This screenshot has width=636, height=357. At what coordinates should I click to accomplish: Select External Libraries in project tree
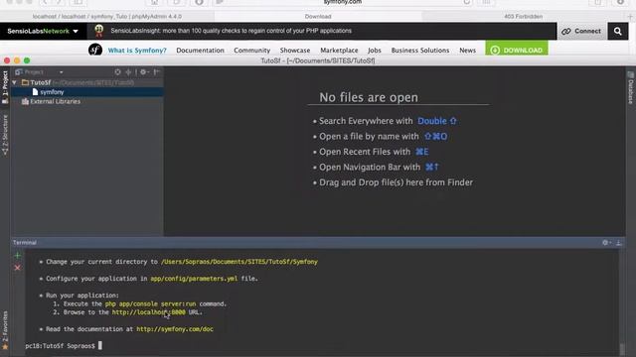[55, 101]
